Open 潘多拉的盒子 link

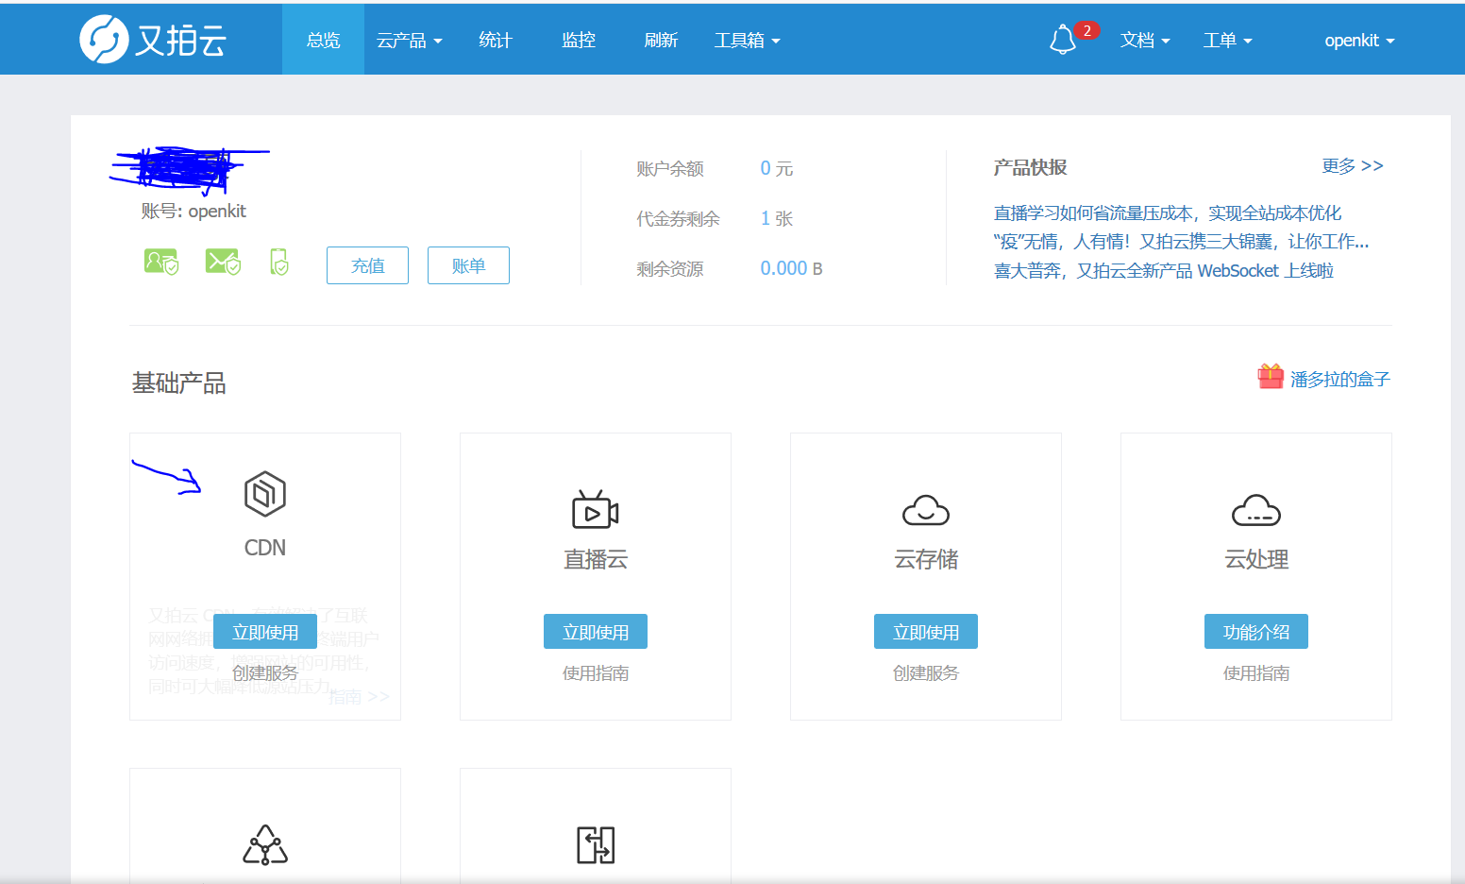[x=1340, y=379]
